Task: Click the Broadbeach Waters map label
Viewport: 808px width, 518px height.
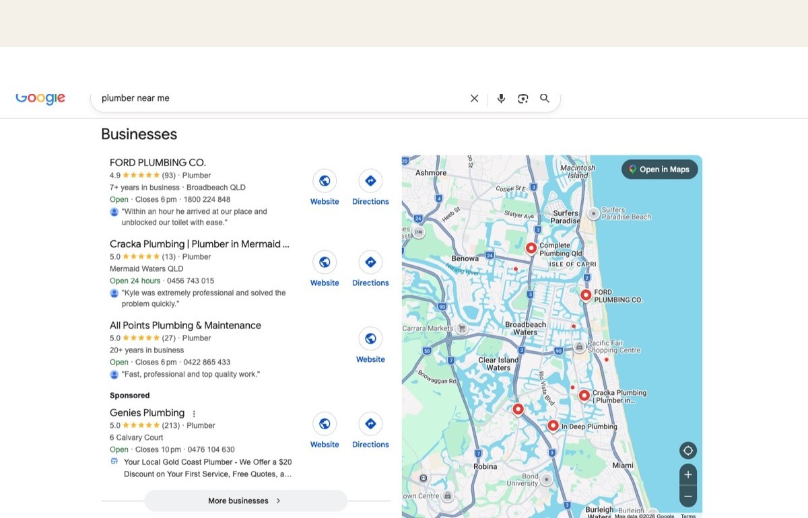Action: 525,328
